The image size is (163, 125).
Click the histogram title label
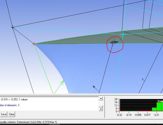pos(160,101)
